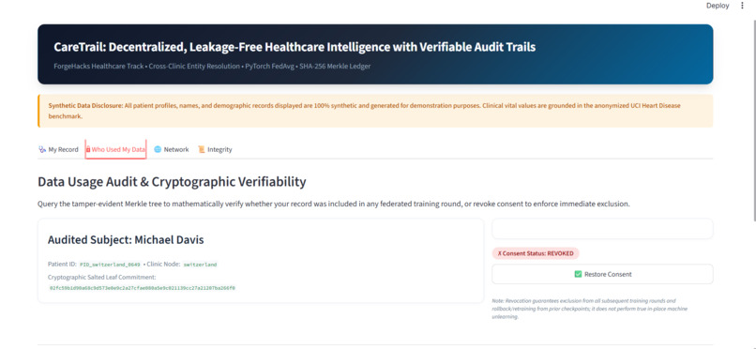Click the clinic node value switzerland

pos(200,265)
